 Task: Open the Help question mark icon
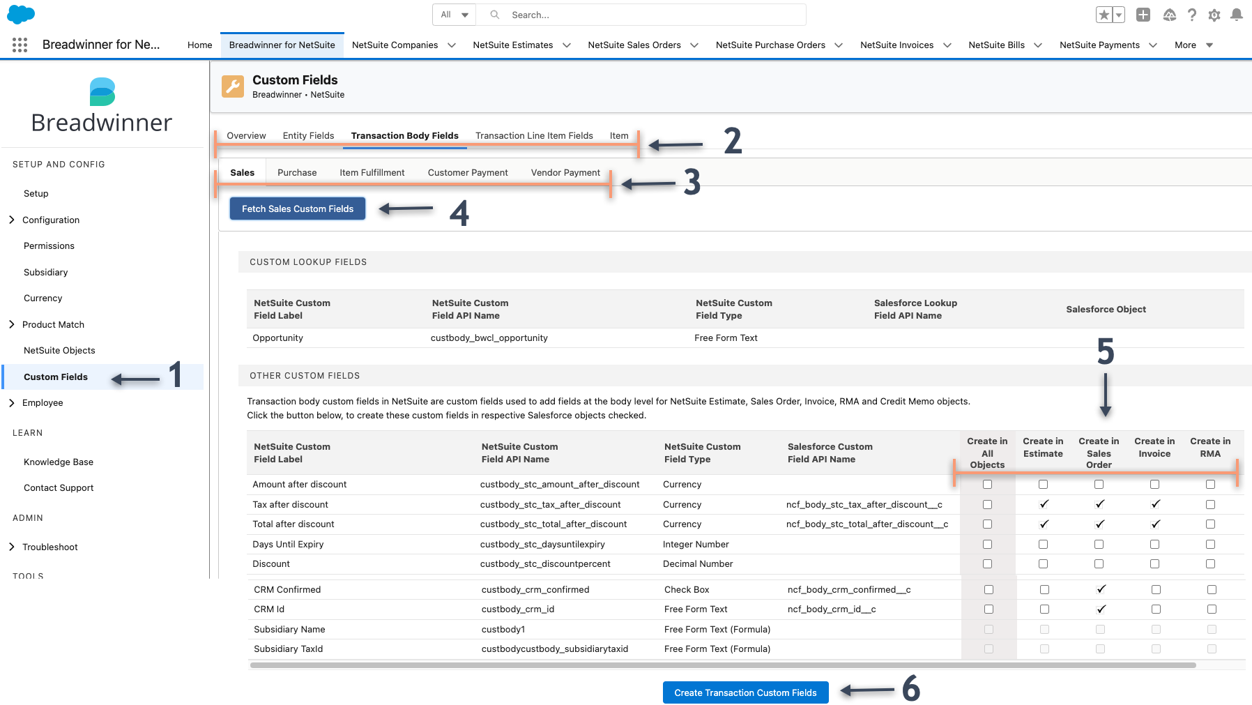click(x=1192, y=15)
